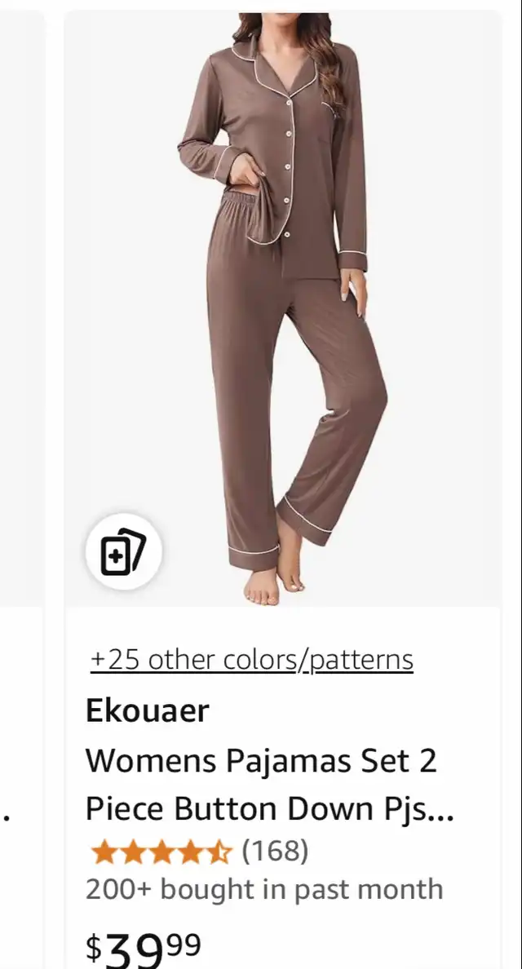Tap the view similar items icon
522x969 pixels.
coord(123,552)
